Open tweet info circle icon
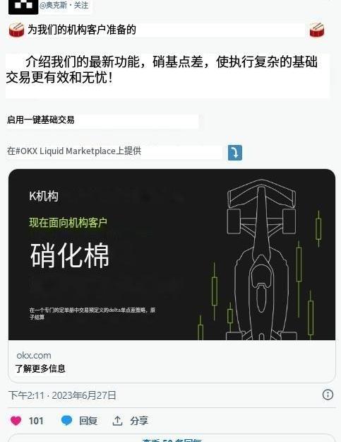Screen dimensions: 341x442 pos(328,395)
